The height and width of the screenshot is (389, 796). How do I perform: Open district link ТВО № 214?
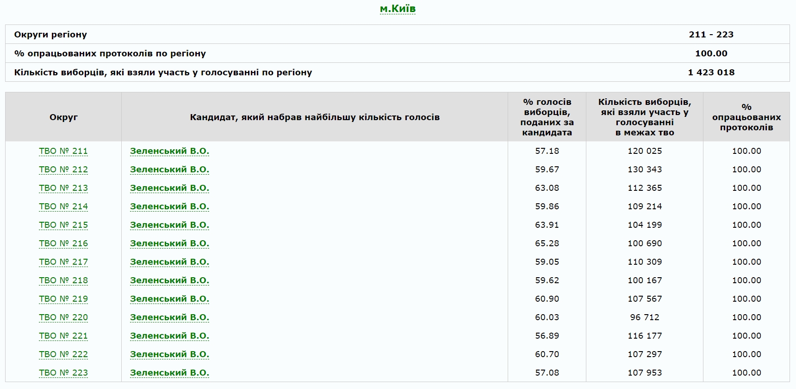(x=63, y=207)
